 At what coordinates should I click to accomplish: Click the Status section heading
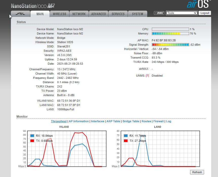tap(21, 22)
